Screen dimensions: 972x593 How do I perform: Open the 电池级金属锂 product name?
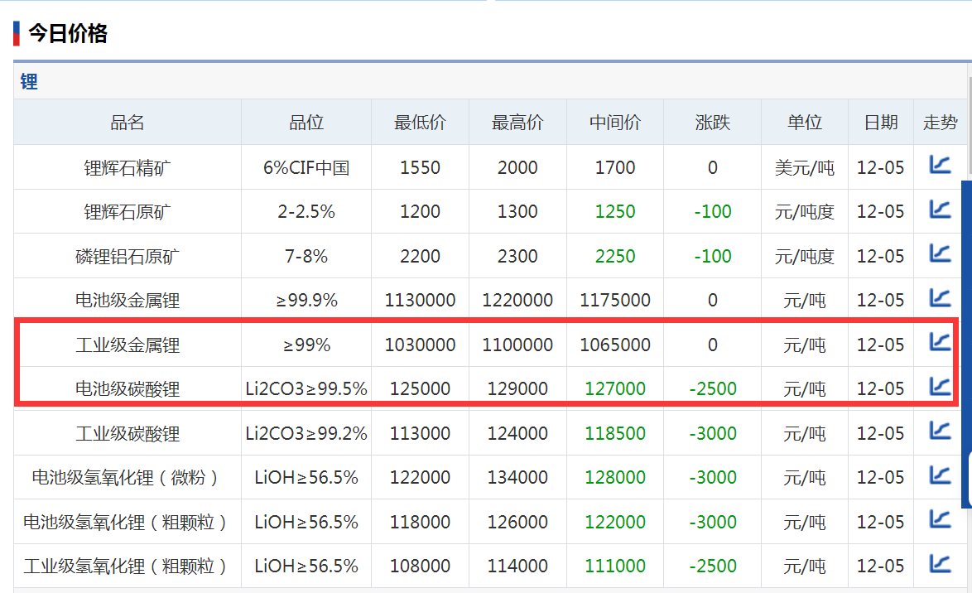(127, 301)
